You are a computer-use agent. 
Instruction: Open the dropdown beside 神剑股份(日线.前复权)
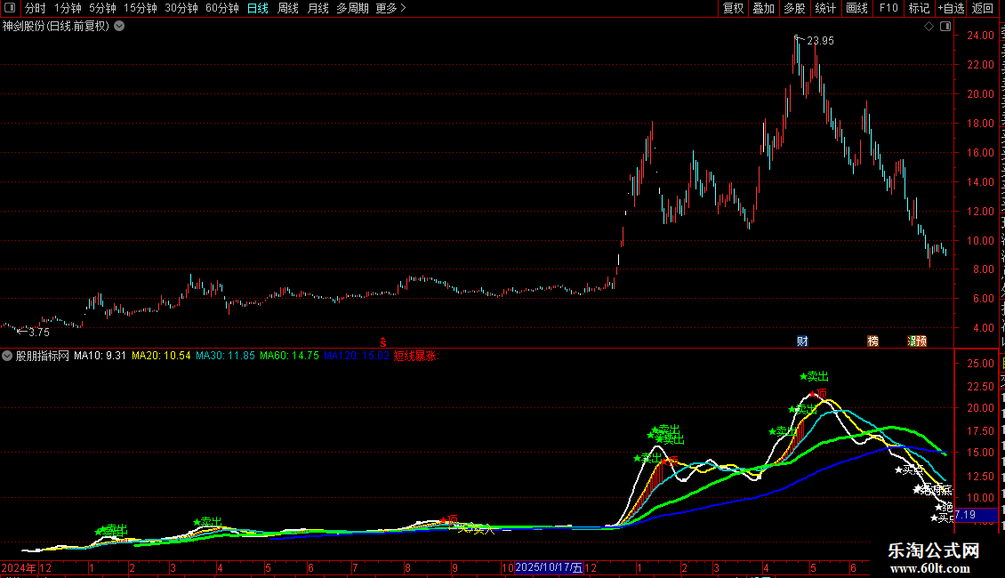click(x=119, y=26)
